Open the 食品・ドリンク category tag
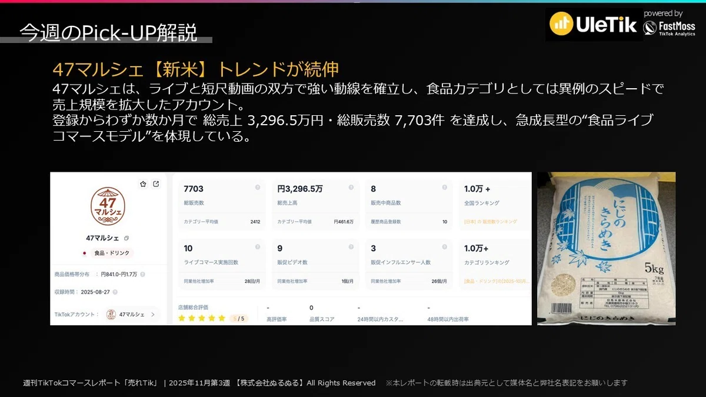 point(113,253)
